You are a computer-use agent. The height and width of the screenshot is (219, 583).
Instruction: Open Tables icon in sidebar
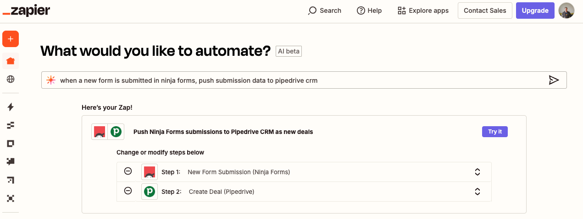[x=11, y=125]
